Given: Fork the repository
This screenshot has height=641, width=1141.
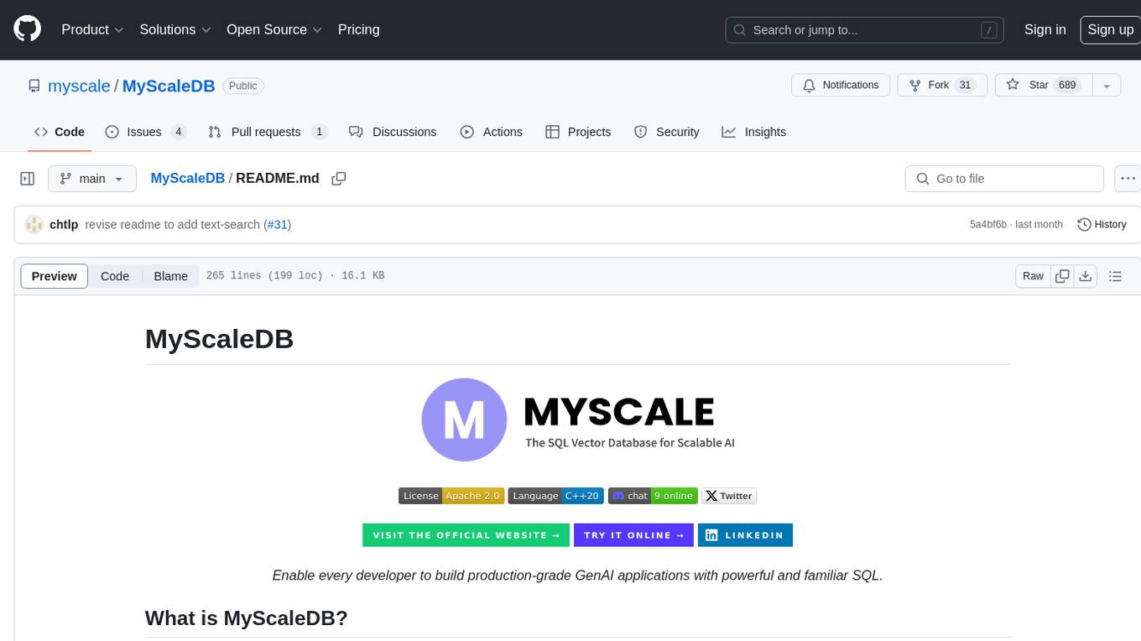Looking at the screenshot, I should (x=942, y=85).
